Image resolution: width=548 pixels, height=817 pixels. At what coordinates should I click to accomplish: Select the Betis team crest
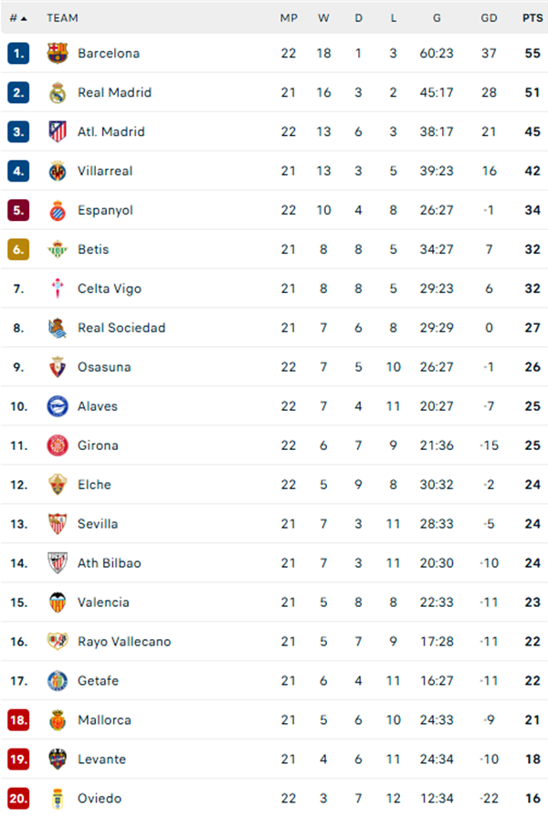coord(57,249)
